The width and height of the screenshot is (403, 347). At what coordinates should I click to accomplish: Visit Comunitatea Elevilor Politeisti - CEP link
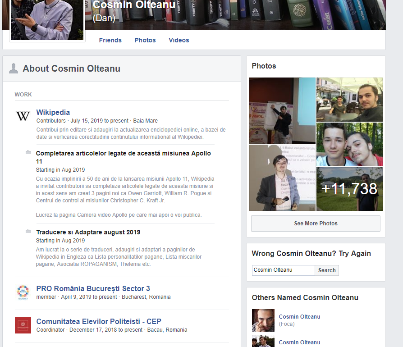point(99,321)
